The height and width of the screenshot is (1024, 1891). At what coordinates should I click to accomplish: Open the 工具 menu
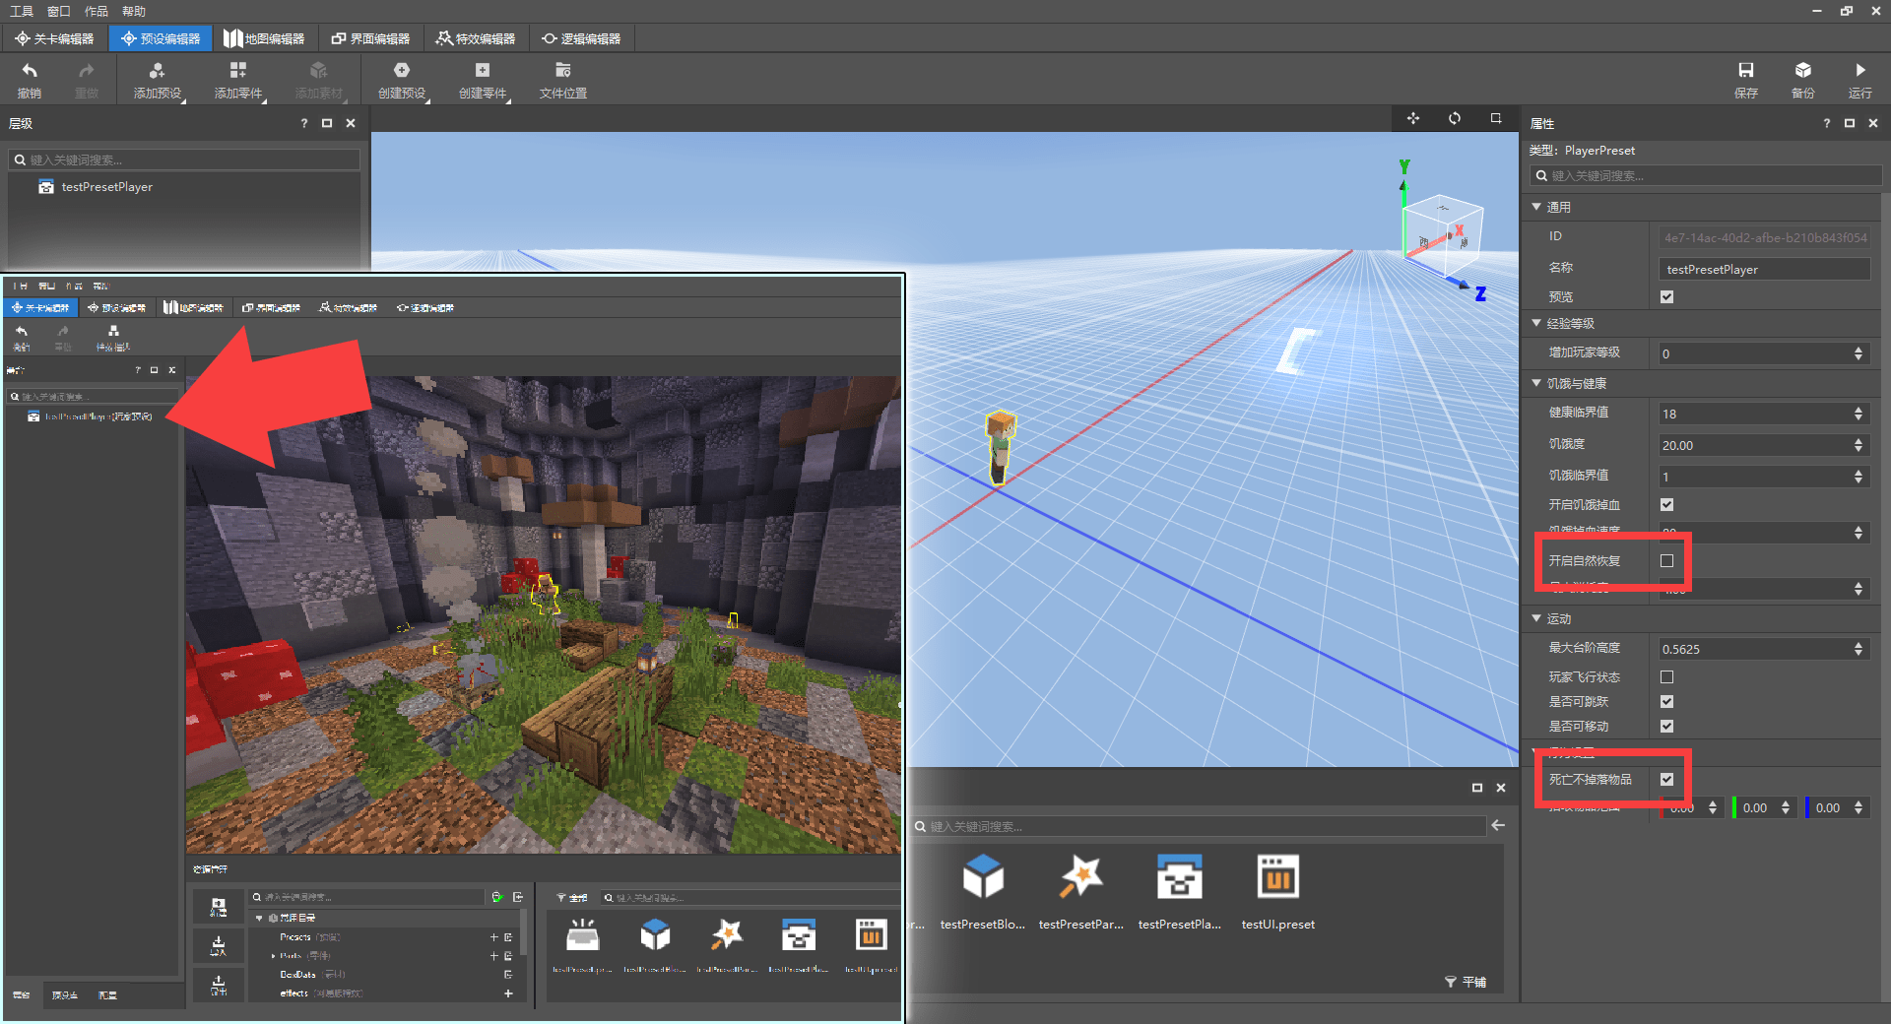tap(22, 11)
